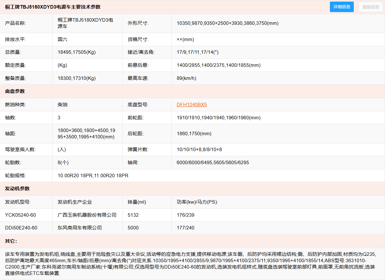Switch to the 简版信息 view

click(x=371, y=7)
